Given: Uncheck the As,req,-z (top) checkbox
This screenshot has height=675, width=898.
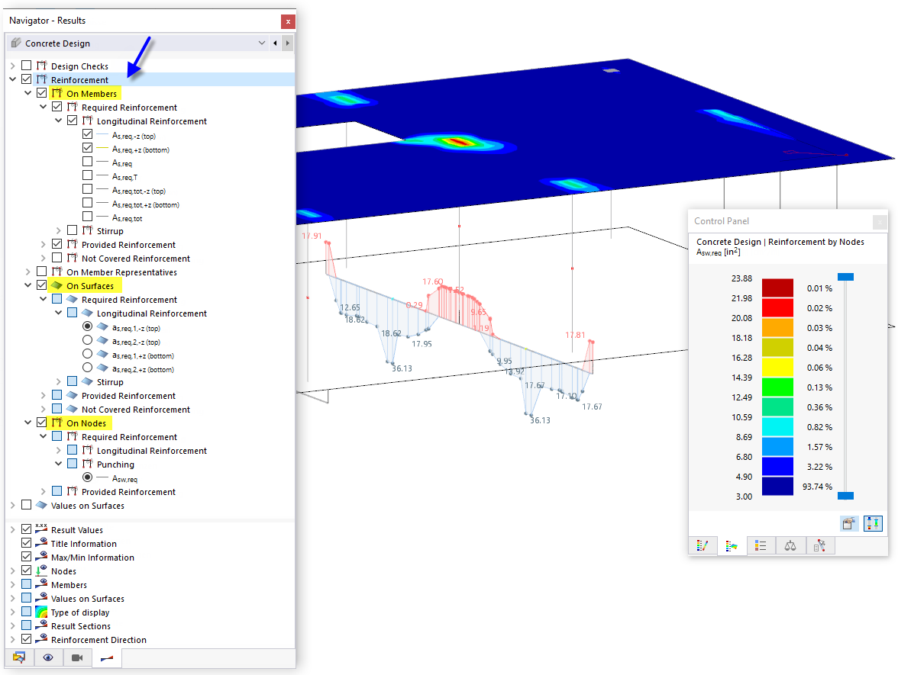Looking at the screenshot, I should click(x=88, y=133).
